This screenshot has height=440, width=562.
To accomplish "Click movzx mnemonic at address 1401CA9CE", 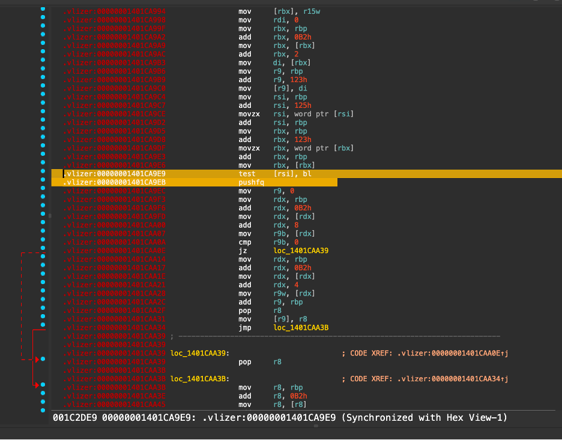I will click(x=249, y=114).
